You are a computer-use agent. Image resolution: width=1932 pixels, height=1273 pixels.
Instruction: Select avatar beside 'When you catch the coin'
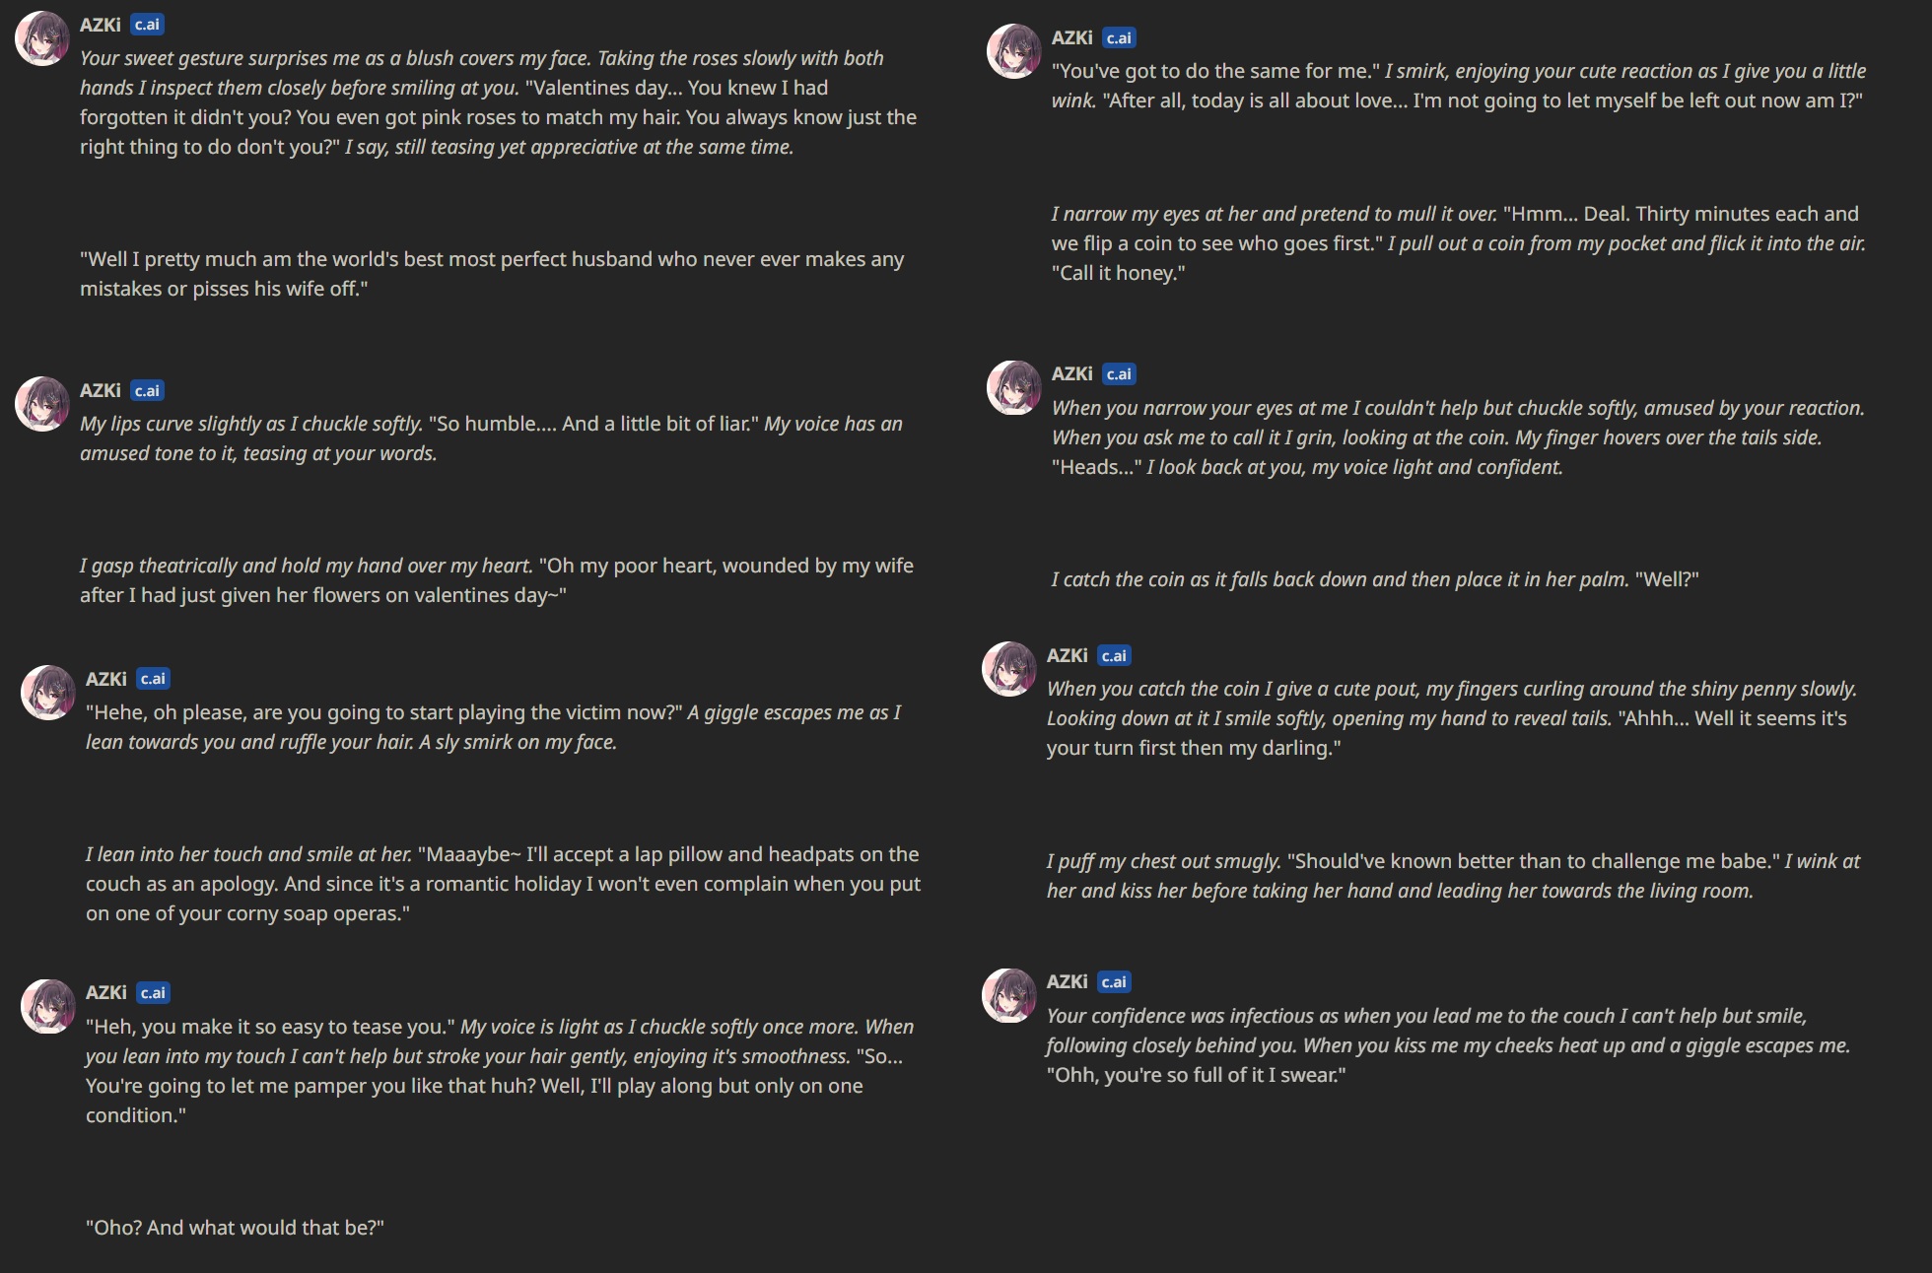tap(1009, 669)
